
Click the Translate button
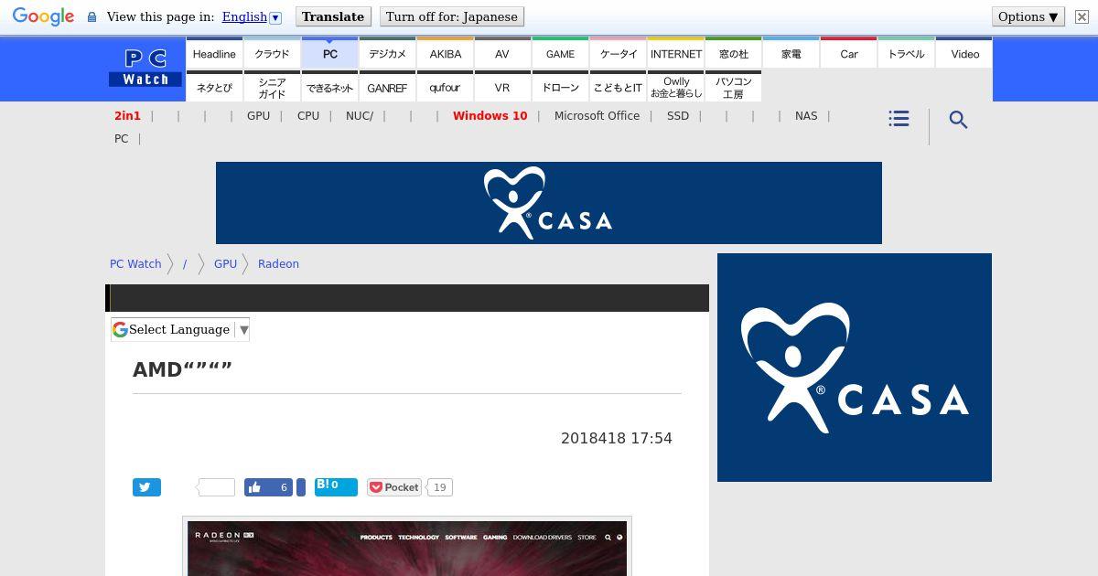coord(333,16)
